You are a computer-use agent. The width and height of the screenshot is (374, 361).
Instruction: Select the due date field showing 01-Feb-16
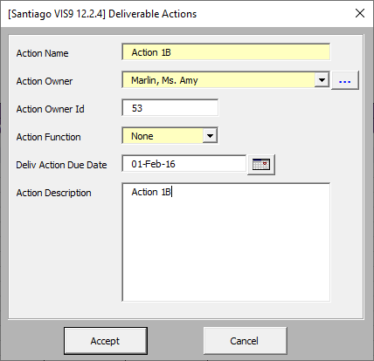click(184, 164)
